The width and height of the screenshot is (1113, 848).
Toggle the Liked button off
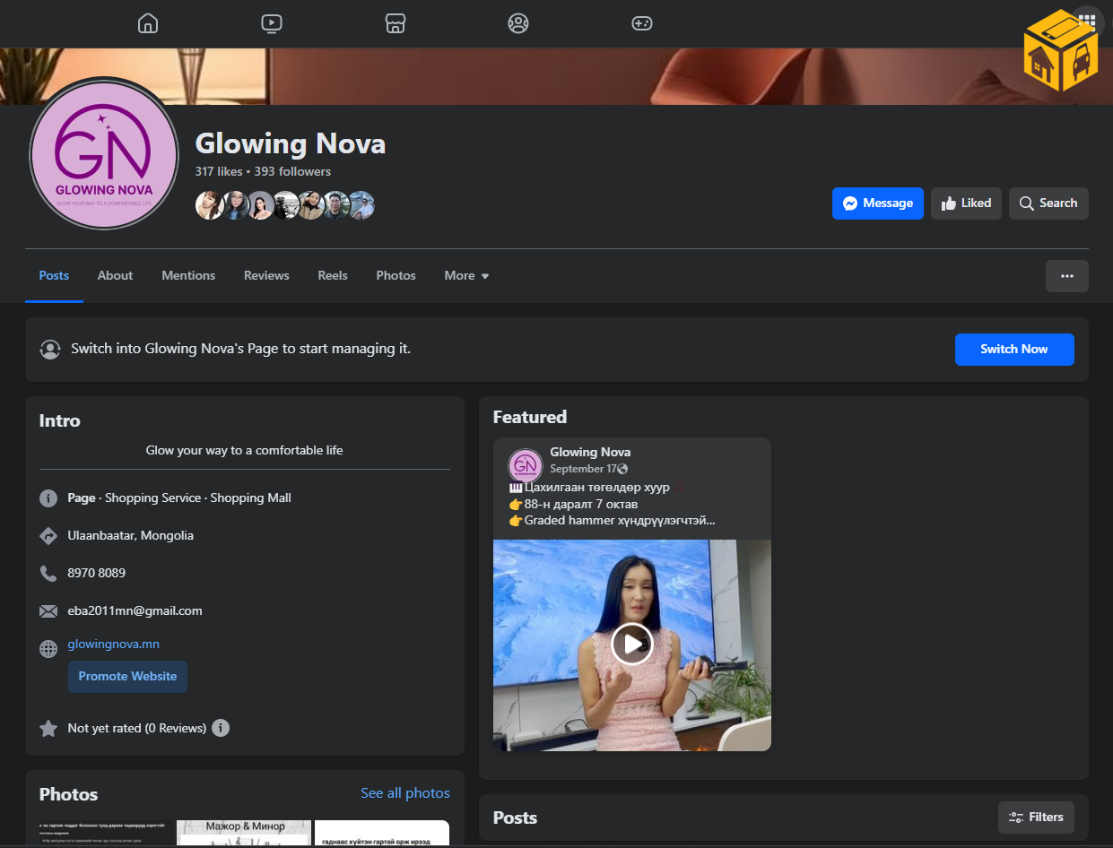click(x=966, y=203)
